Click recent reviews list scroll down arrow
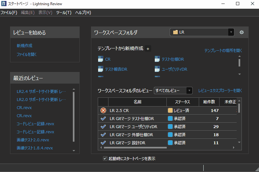Viewport: 259px width, 172px height. tap(74, 151)
